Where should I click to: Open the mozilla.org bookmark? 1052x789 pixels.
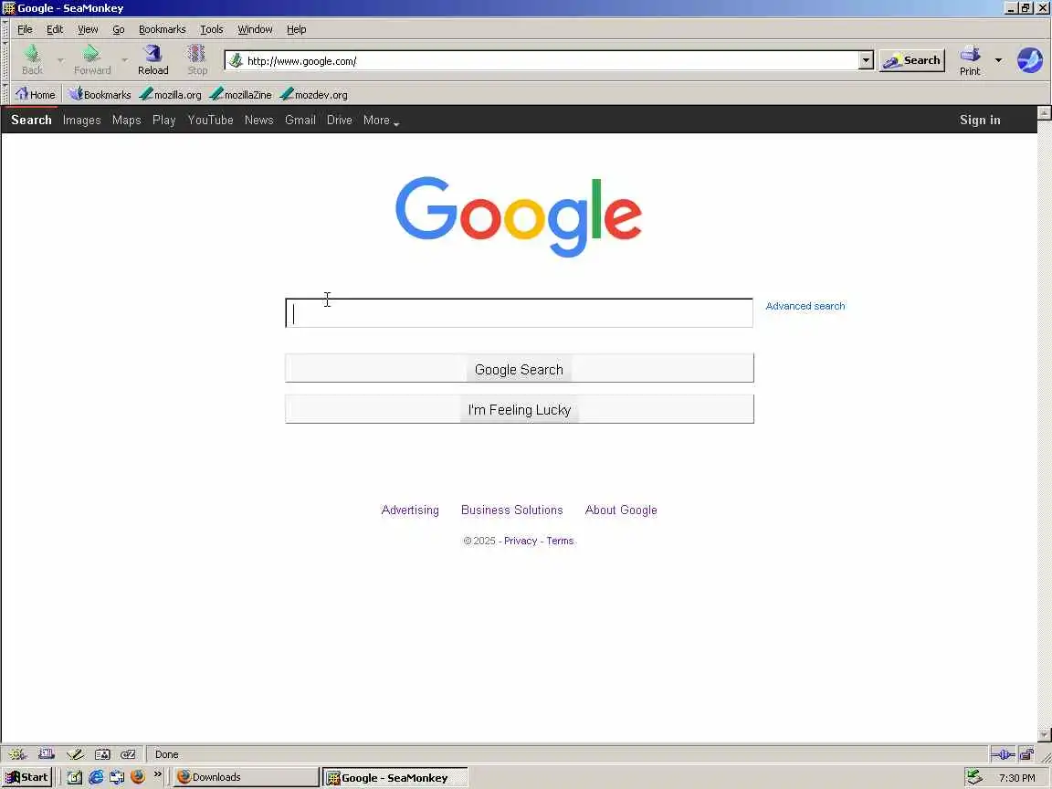(x=171, y=95)
